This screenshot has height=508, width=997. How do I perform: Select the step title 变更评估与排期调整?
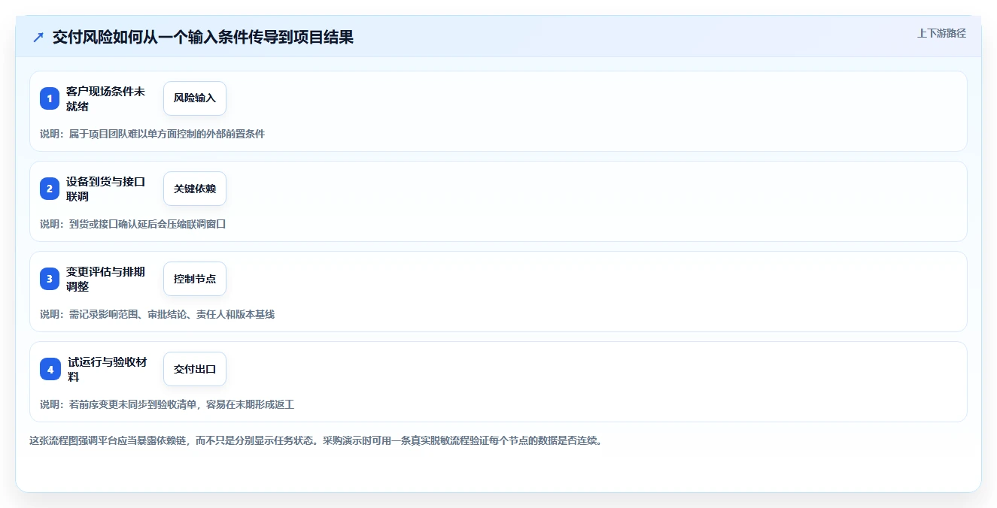[105, 279]
